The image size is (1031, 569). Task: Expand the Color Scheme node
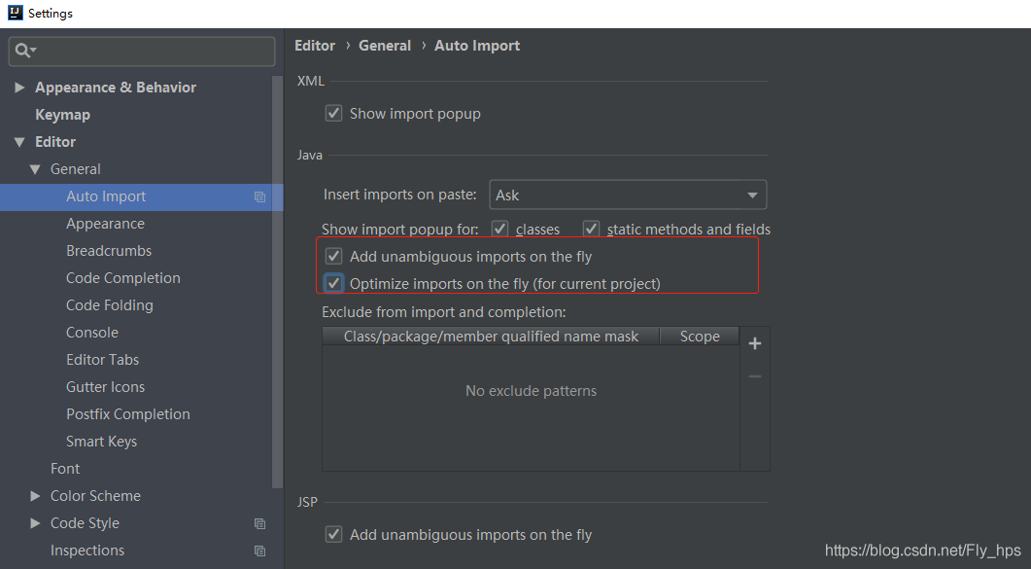coord(35,496)
